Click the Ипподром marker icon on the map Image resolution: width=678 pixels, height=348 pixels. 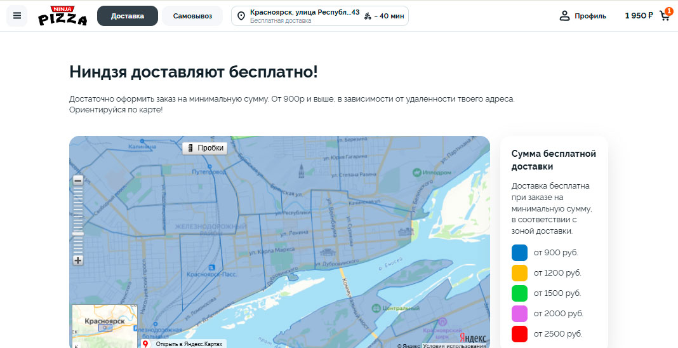[417, 173]
